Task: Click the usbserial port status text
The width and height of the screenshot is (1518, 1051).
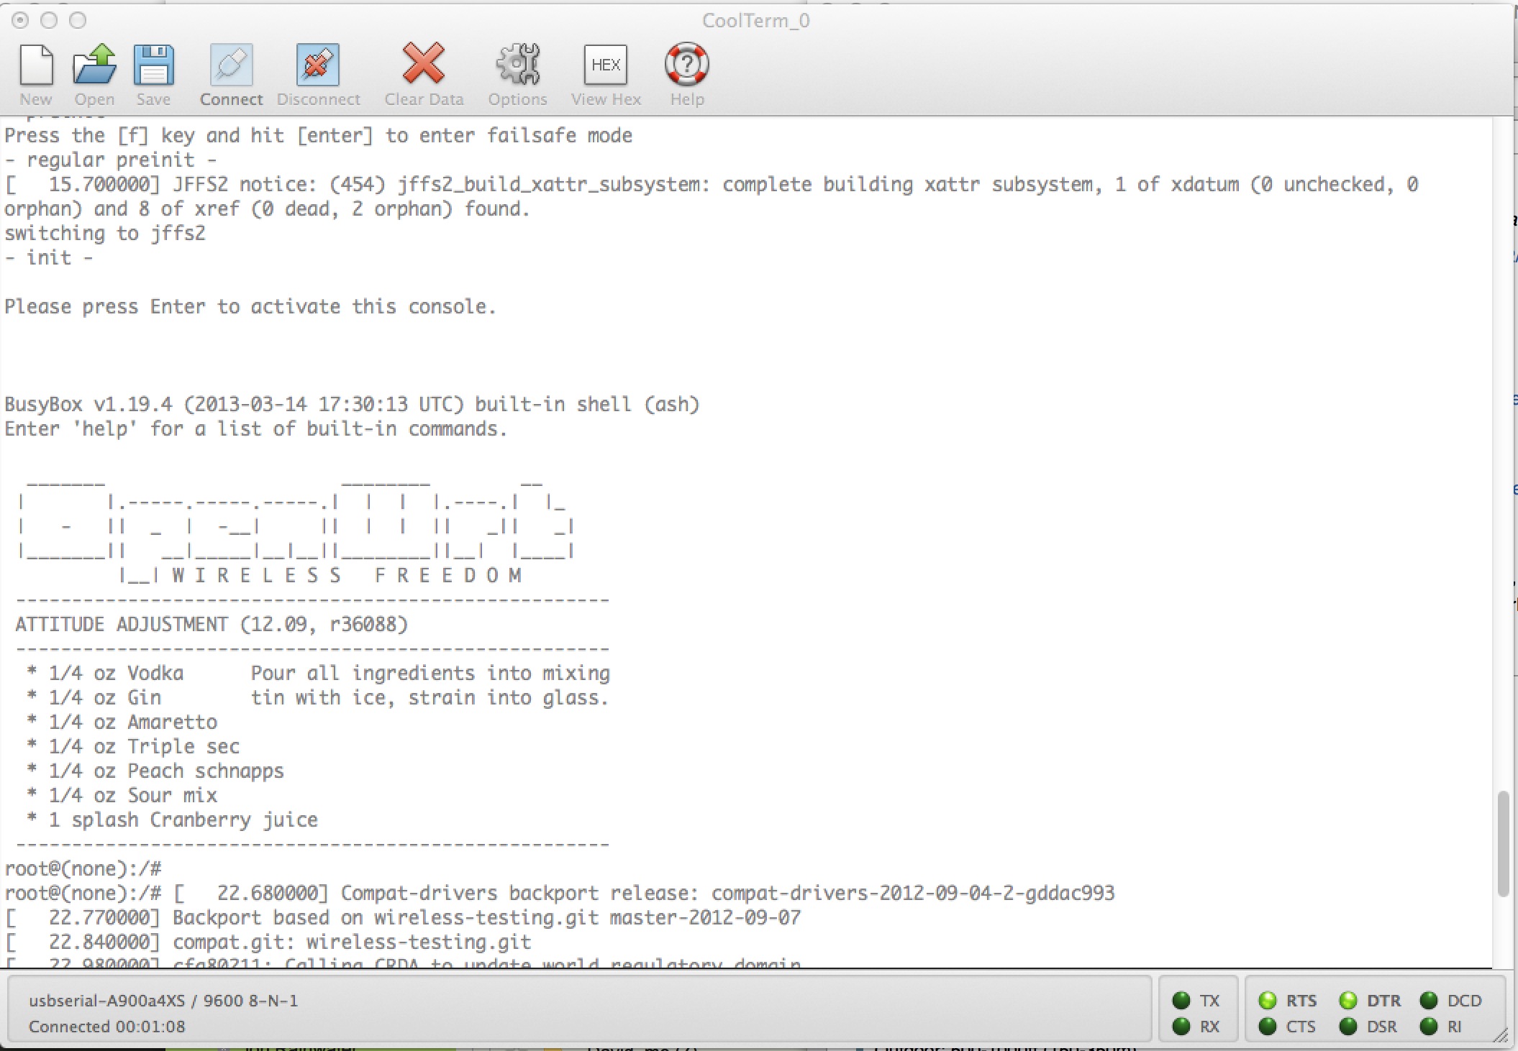Action: [x=163, y=1001]
